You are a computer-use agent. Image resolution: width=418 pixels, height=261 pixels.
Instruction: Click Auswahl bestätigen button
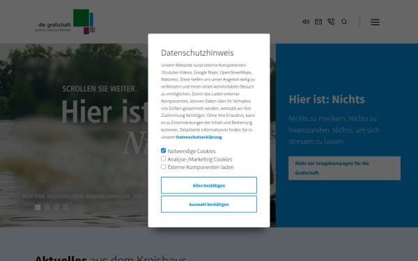pyautogui.click(x=209, y=204)
